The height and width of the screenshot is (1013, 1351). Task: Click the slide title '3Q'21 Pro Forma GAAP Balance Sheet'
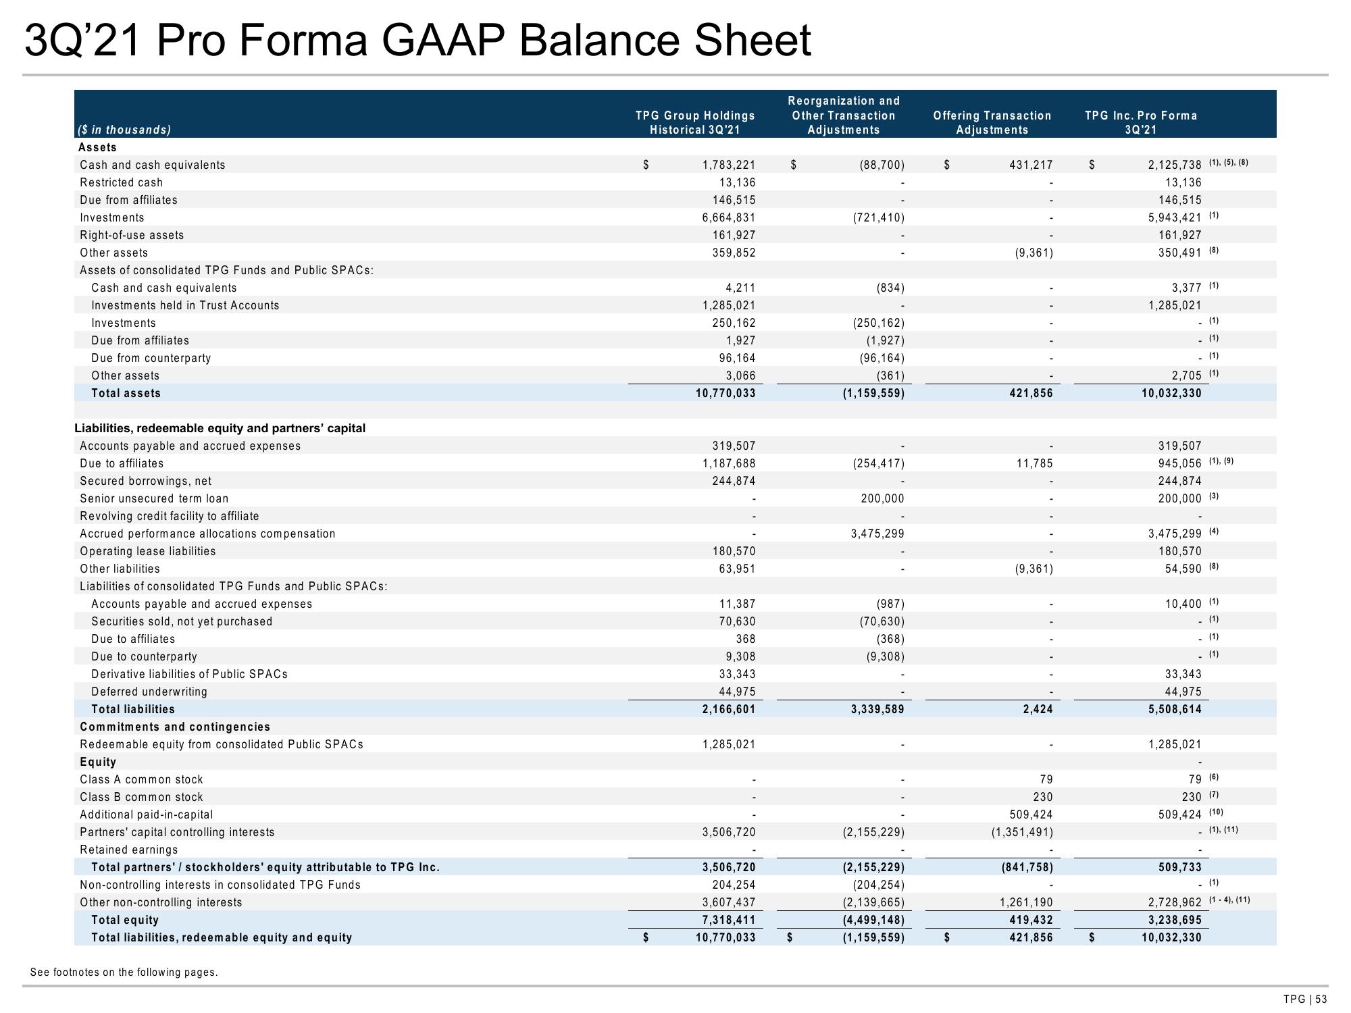point(417,41)
